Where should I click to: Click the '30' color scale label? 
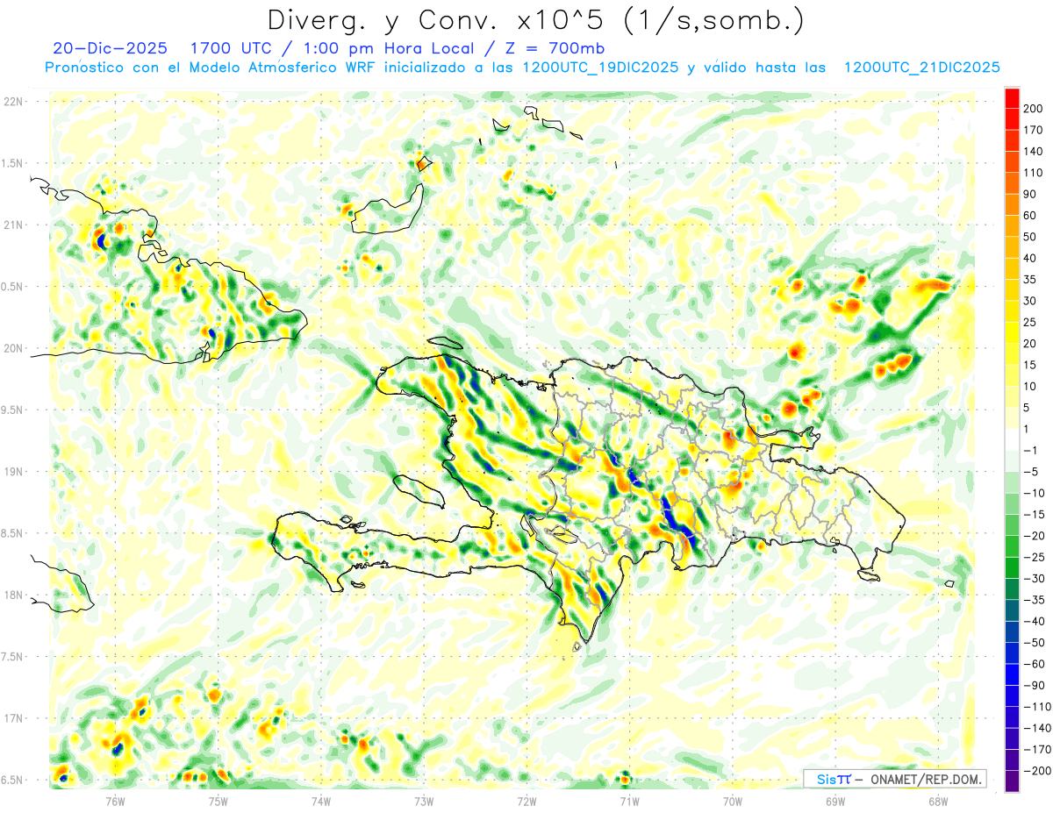point(1030,301)
